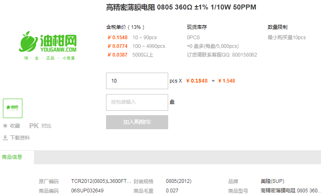Click the 含税单价 (13%) heading
The image size is (321, 194).
125,27
